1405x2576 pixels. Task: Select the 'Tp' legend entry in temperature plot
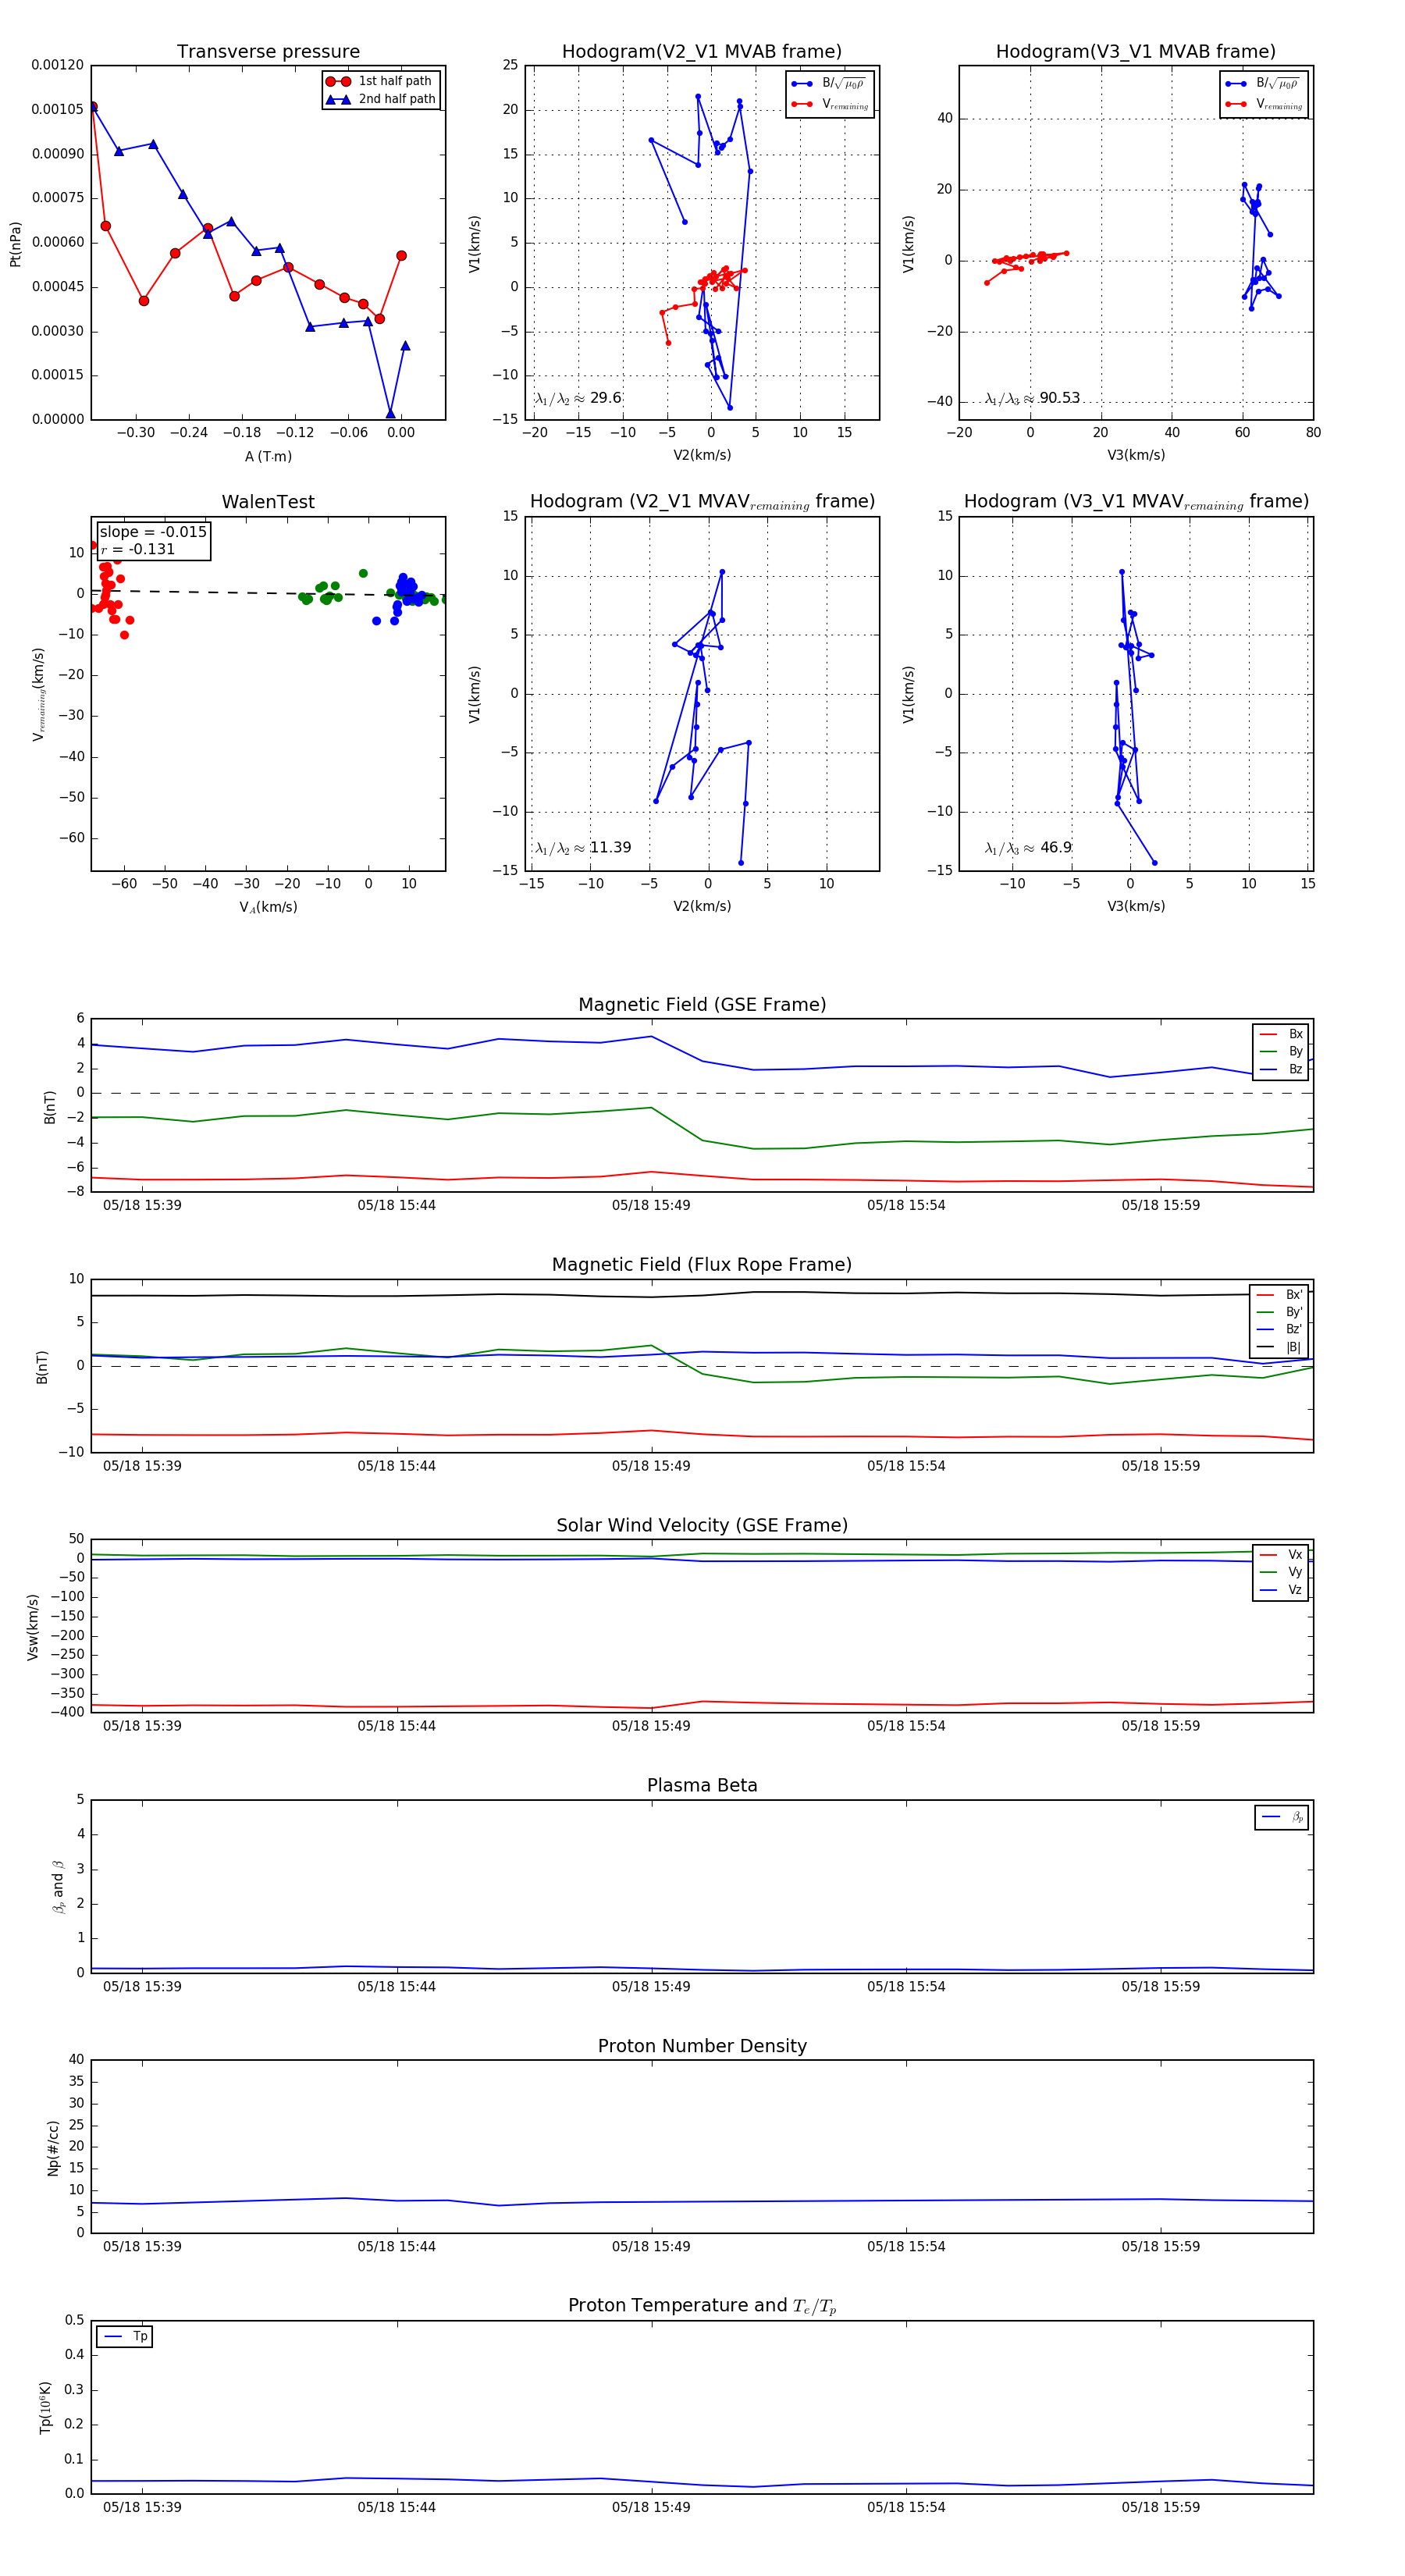pyautogui.click(x=125, y=2336)
